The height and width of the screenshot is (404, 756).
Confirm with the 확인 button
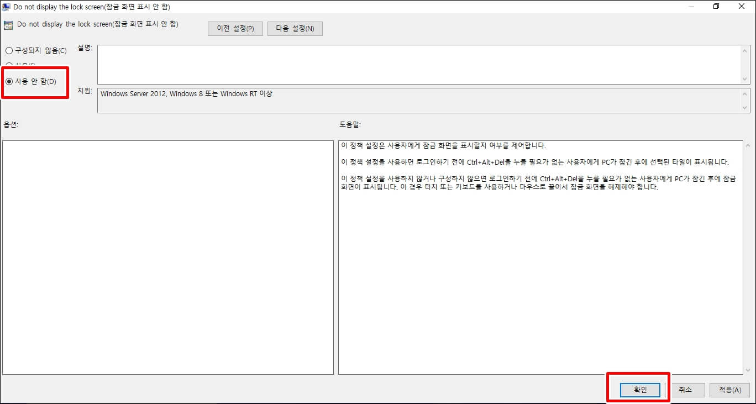coord(640,390)
